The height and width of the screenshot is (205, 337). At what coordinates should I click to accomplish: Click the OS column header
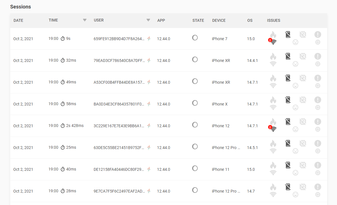250,20
